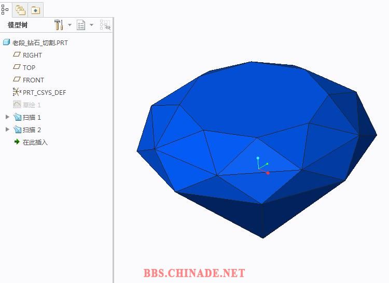Screen dimensions: 389x283
Task: Select the RIGHT datum plane
Action: click(32, 55)
